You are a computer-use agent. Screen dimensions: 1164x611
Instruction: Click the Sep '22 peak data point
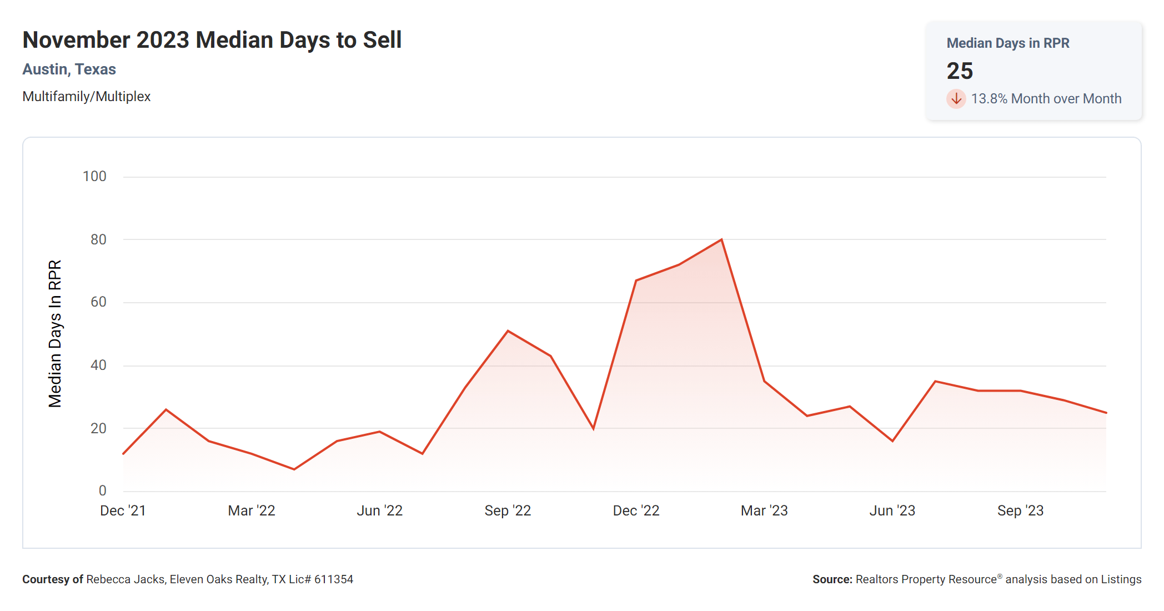[508, 331]
